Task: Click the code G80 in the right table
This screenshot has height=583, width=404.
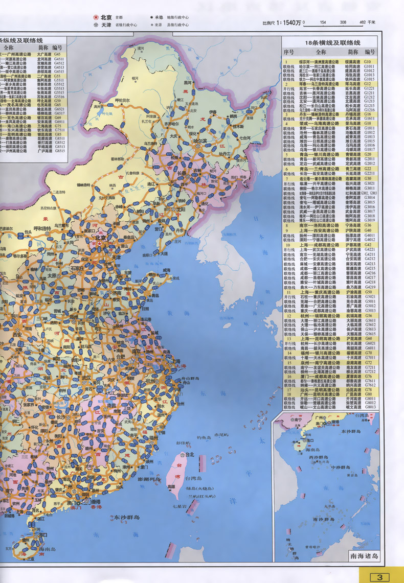Action: tap(368, 394)
